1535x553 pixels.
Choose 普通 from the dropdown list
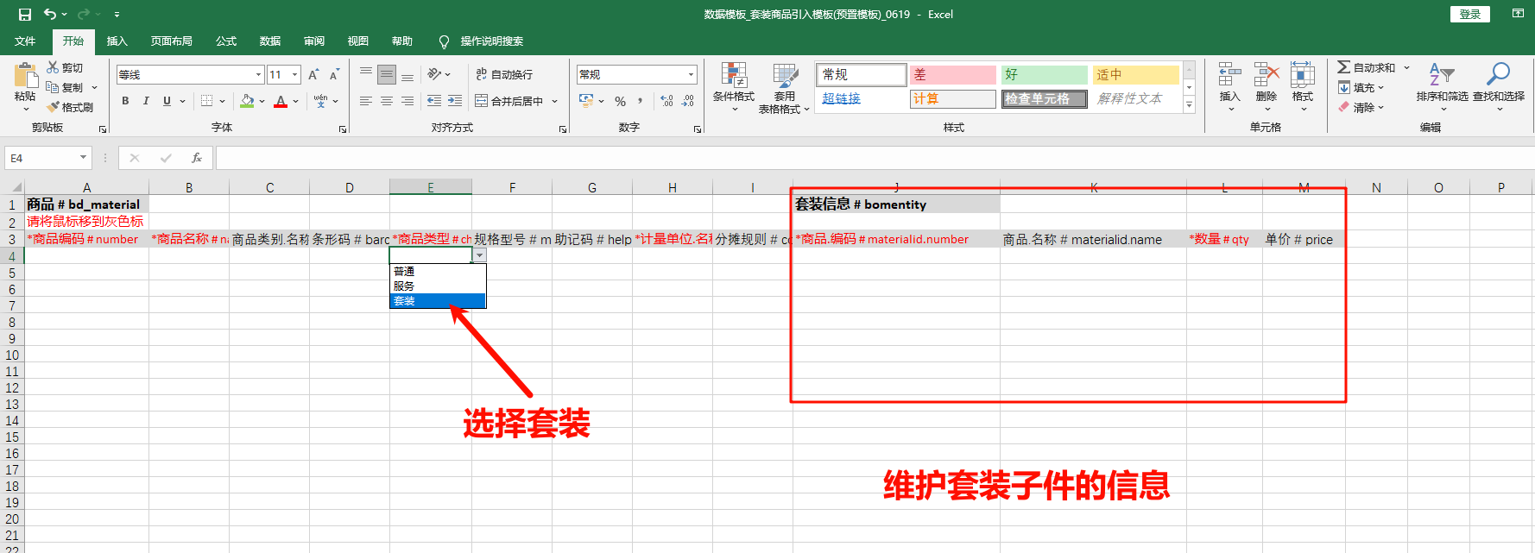pos(438,271)
